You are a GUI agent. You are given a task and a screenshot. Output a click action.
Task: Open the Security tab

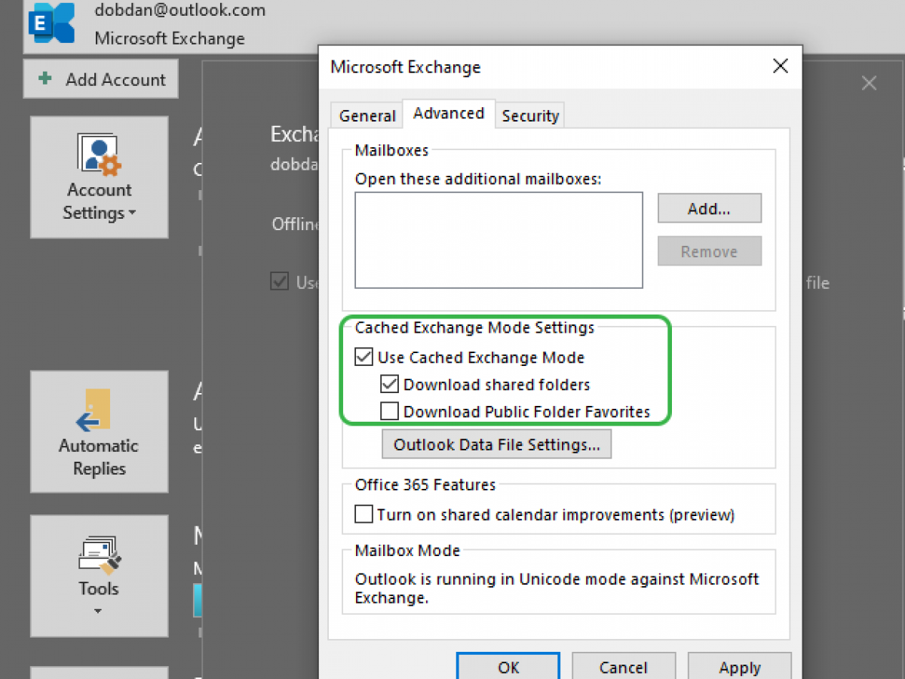click(x=530, y=115)
